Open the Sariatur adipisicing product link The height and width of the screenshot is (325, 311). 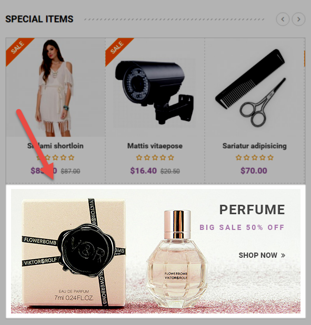click(x=255, y=146)
